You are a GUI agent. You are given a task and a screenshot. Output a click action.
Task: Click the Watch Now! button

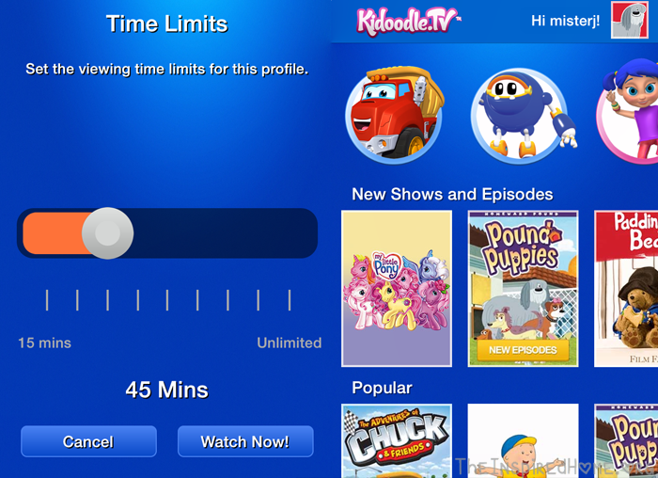[x=245, y=441]
